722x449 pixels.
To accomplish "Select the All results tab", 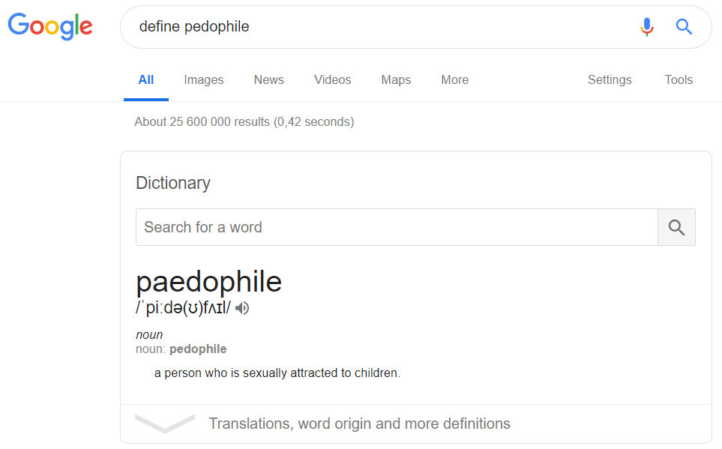I will pos(146,79).
